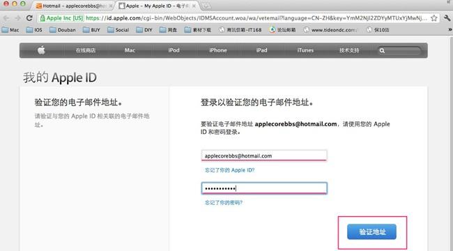
Task: Open the BUY bookmarks folder
Action: click(x=91, y=30)
